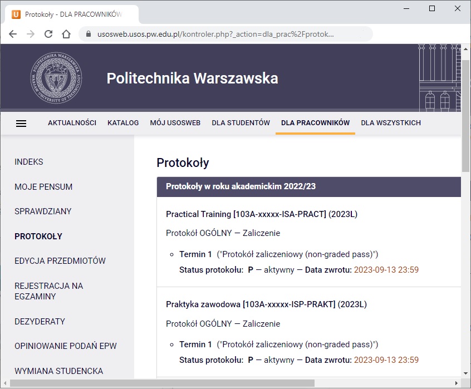
Task: Open EDYCJA PRZEDMIOTÓW in the sidebar
Action: (x=60, y=261)
